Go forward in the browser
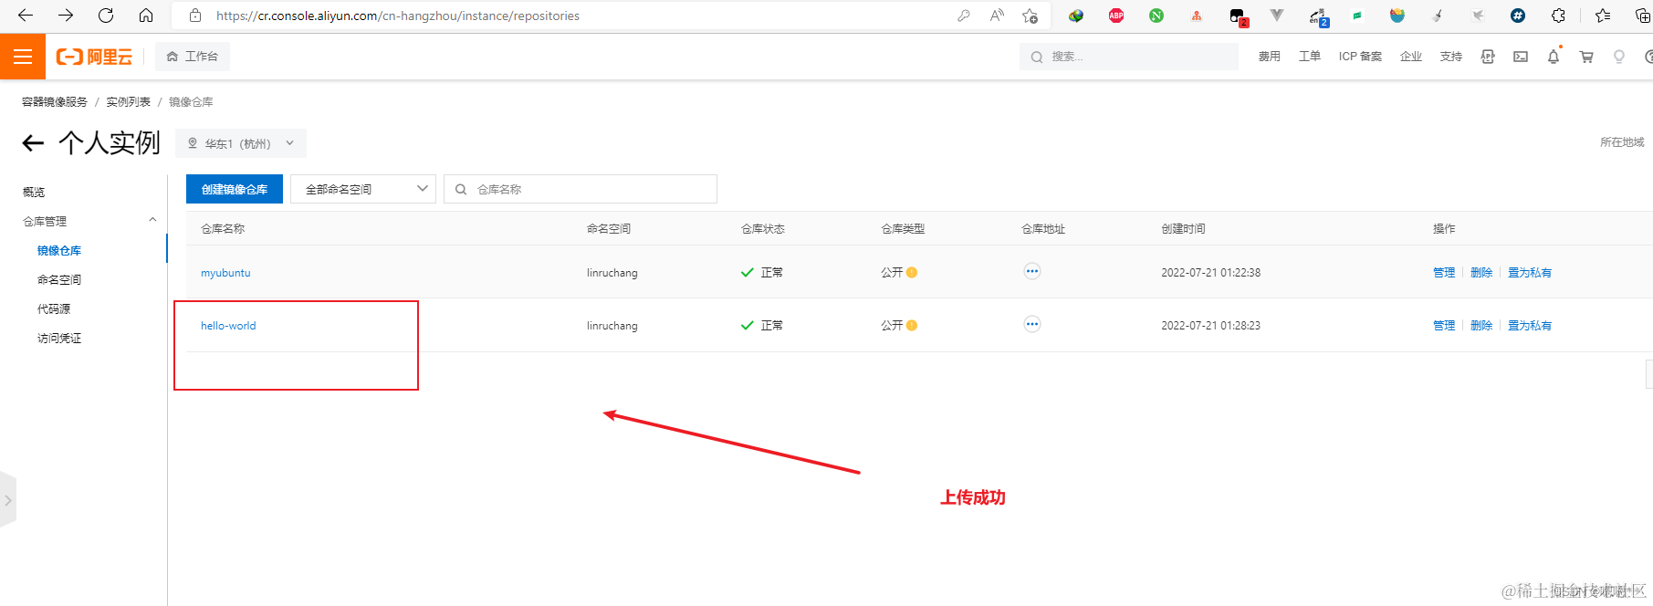Screen dimensions: 1653x606 66,16
